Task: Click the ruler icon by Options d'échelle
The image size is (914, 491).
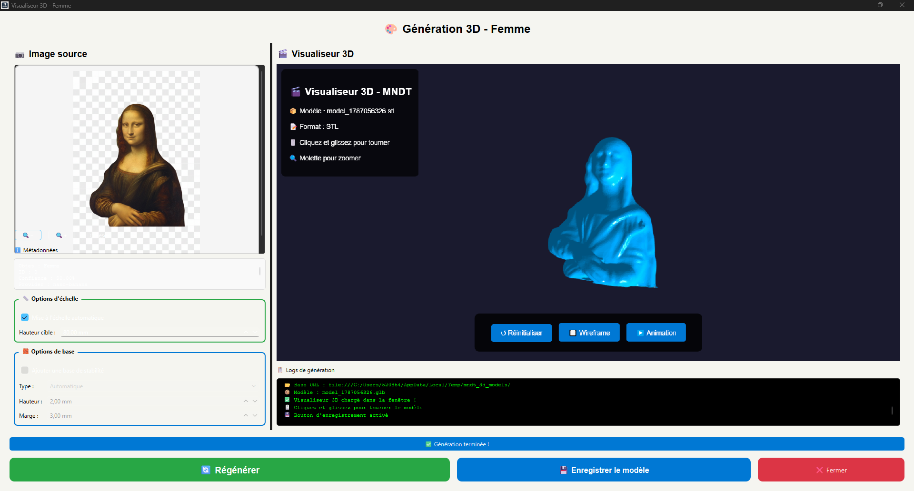Action: click(26, 299)
